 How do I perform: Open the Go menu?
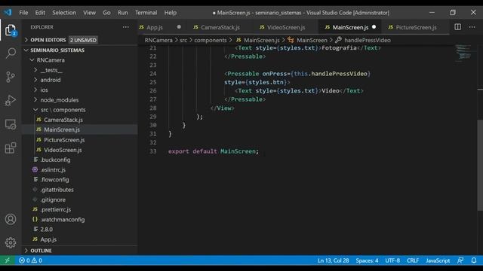[x=106, y=13]
